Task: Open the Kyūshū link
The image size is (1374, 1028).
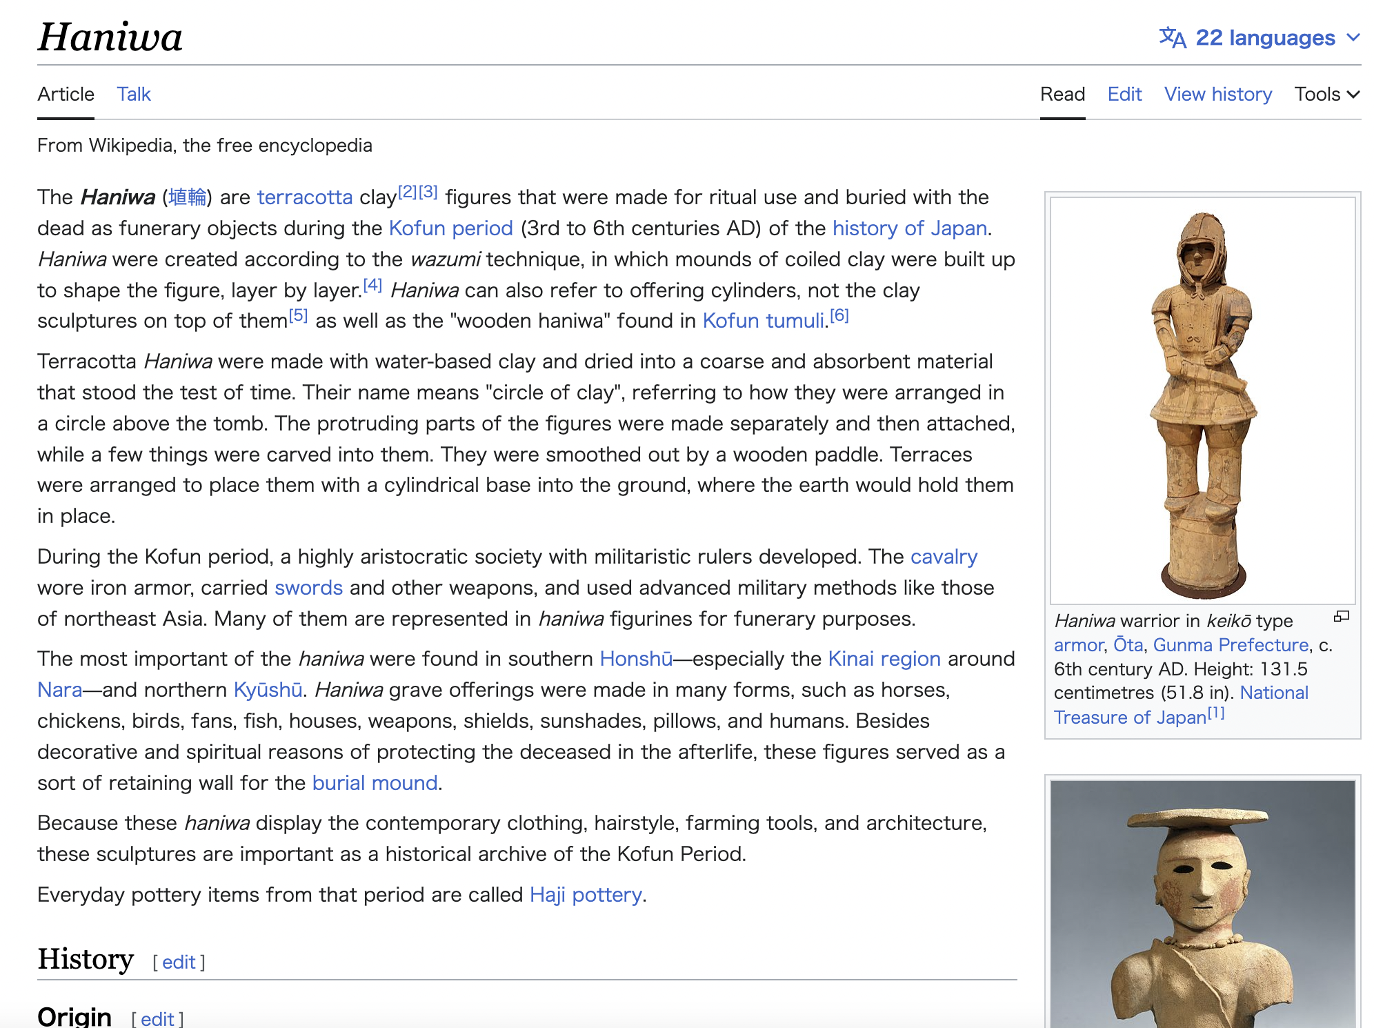Action: [x=268, y=690]
